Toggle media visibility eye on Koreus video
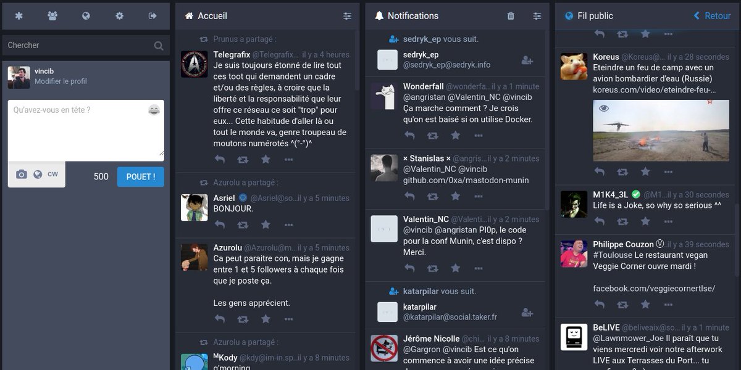The image size is (741, 370). point(604,109)
